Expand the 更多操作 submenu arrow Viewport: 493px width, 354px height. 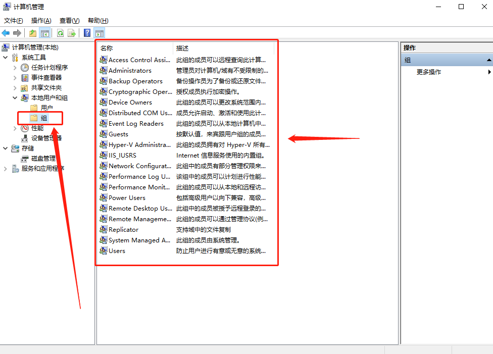(489, 72)
